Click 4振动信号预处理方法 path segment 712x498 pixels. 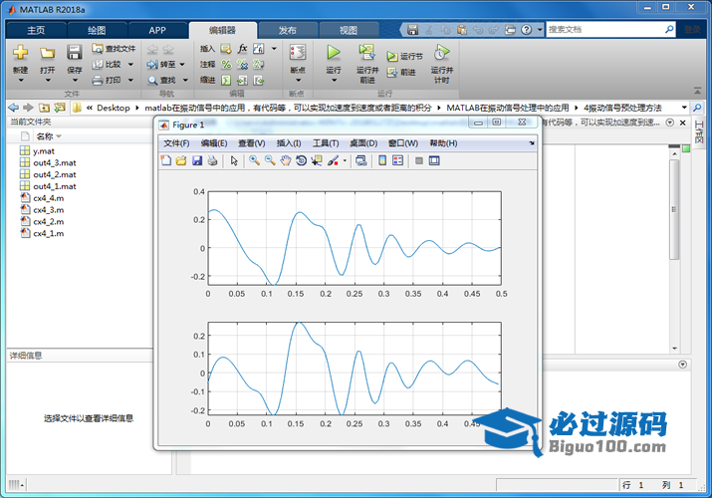tap(622, 108)
